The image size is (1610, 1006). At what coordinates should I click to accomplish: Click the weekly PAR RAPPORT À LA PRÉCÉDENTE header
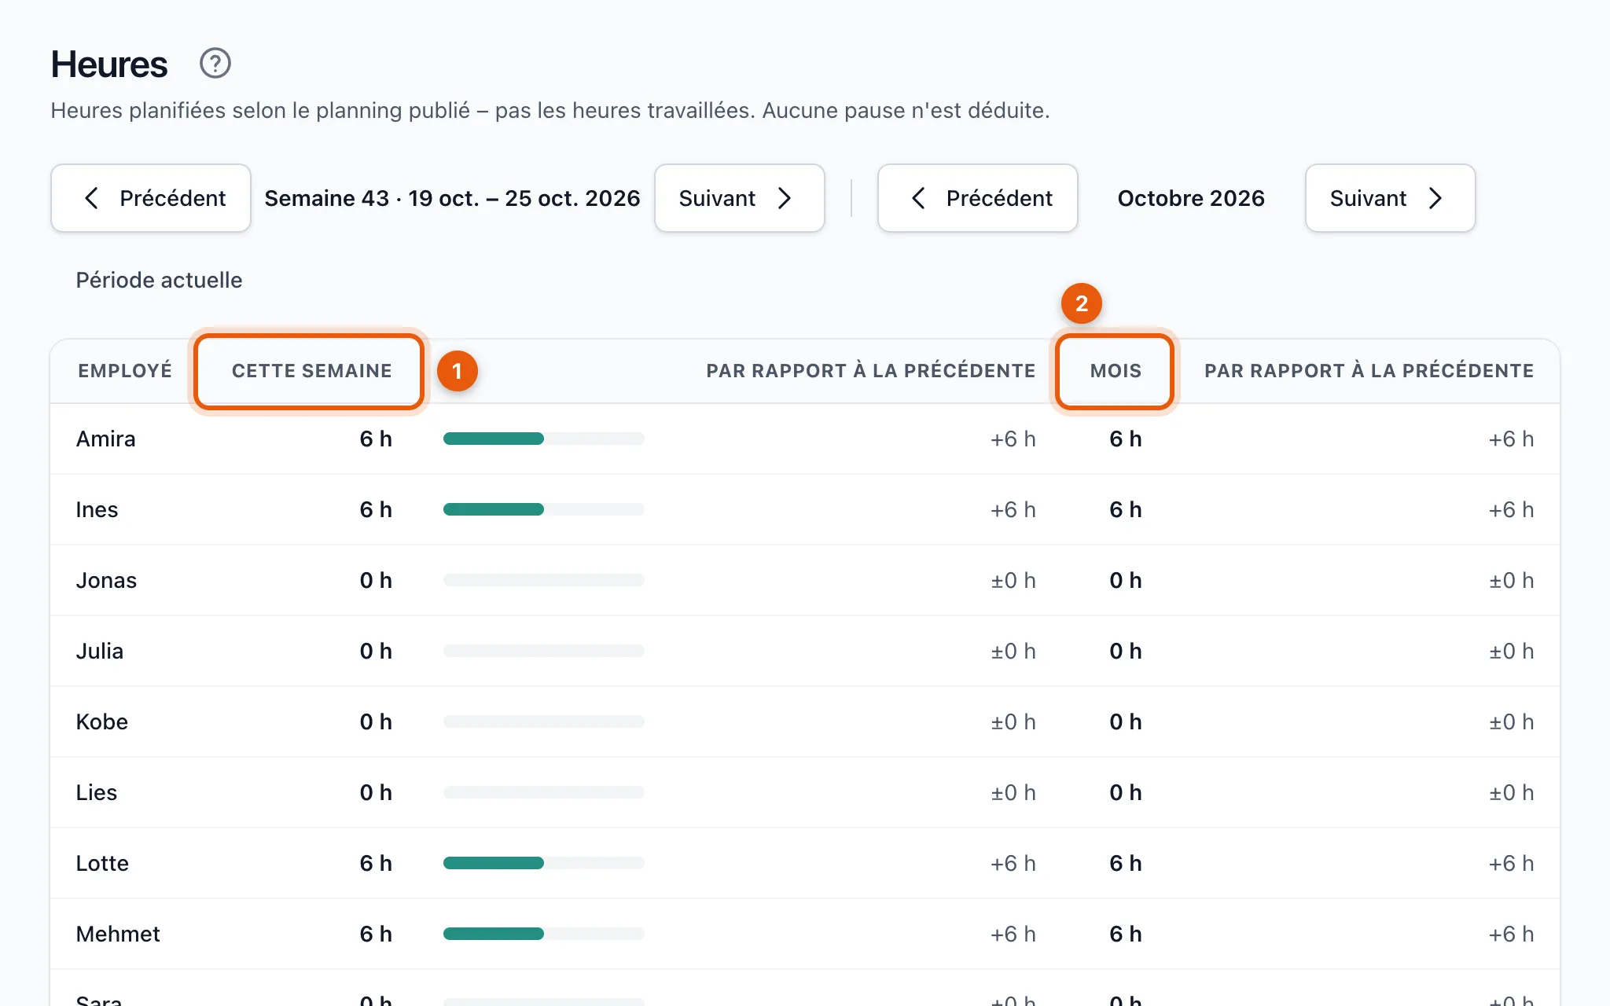871,371
